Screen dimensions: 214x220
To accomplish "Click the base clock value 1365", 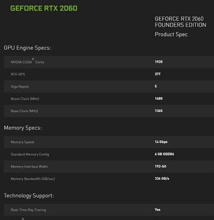I will pyautogui.click(x=159, y=111).
